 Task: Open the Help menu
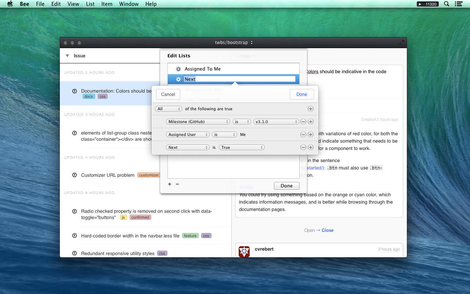coord(151,4)
